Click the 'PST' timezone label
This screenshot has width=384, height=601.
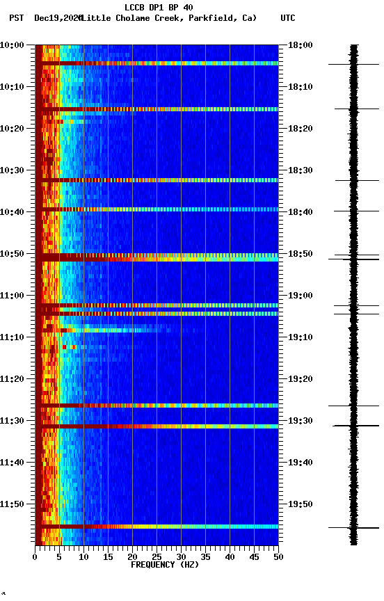pos(17,18)
